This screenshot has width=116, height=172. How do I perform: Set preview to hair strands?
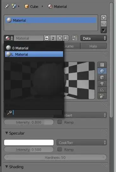pos(102,90)
